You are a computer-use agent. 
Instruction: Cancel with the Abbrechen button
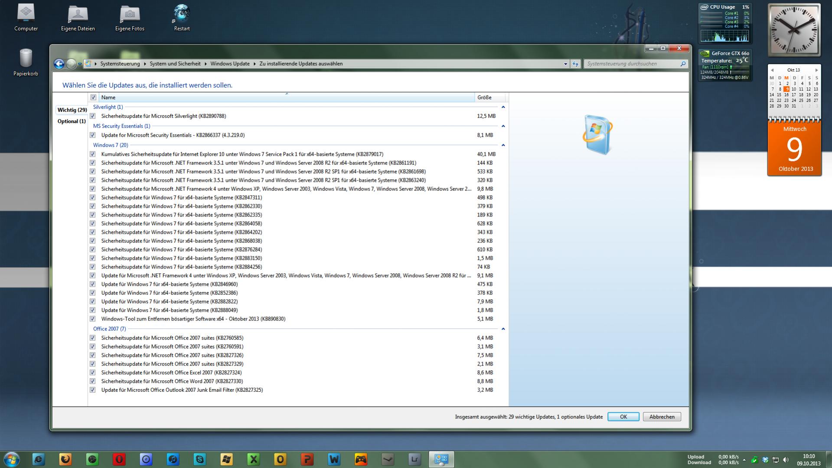tap(662, 417)
